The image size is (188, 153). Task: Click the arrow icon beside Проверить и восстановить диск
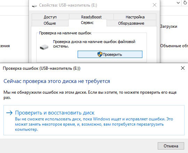tap(9, 113)
